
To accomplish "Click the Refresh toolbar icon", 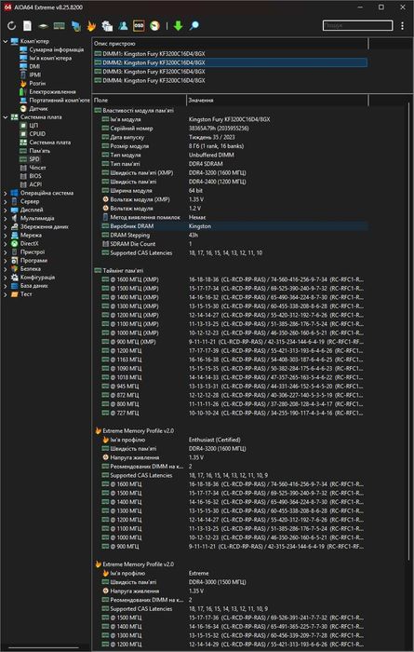I will pos(11,26).
